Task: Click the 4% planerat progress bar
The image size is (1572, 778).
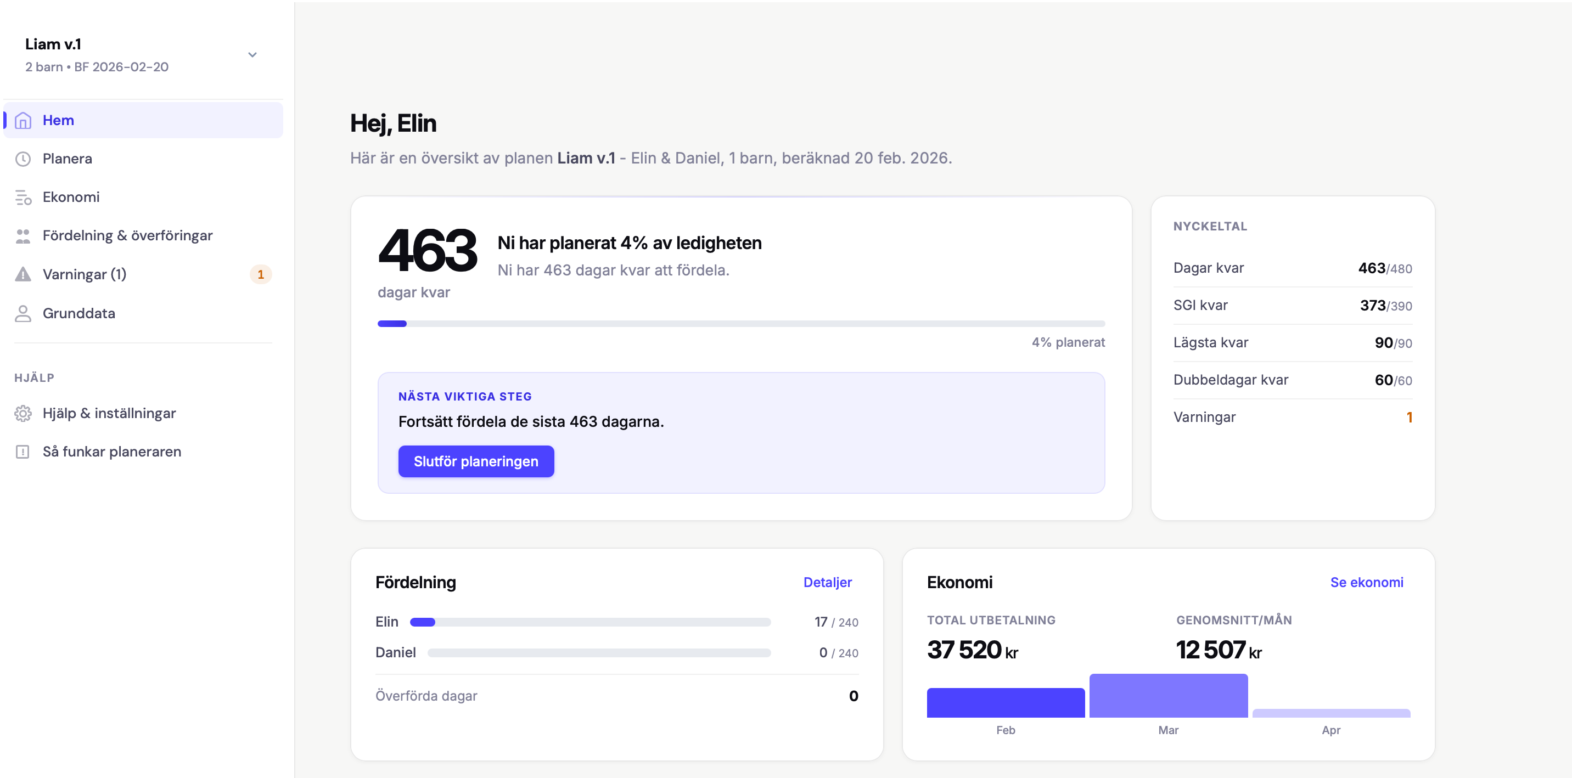Action: (x=741, y=324)
